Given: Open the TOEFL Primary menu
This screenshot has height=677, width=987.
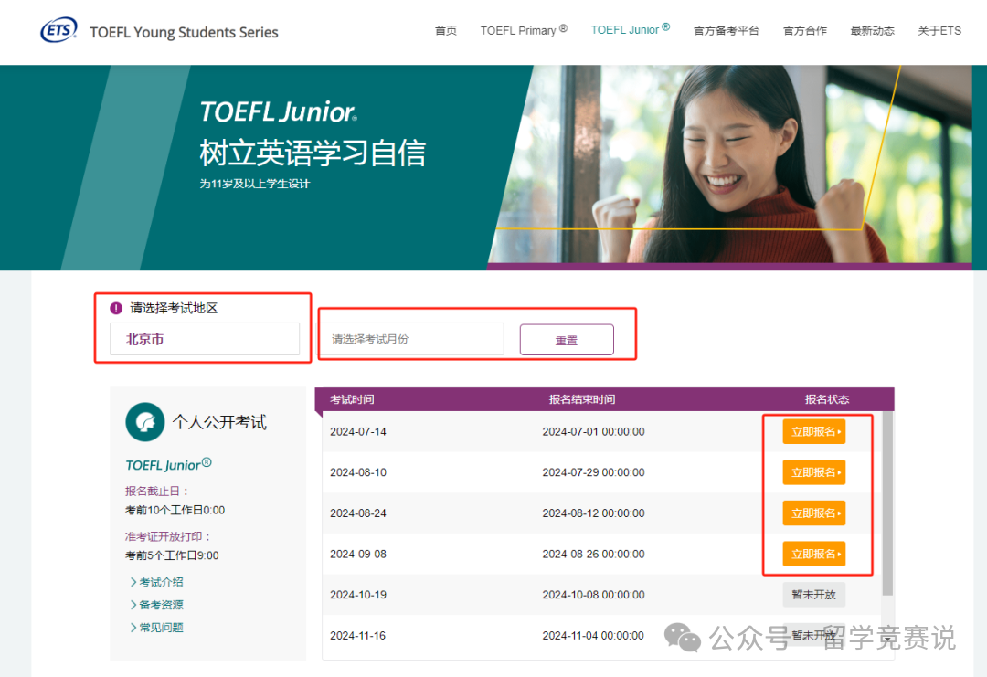Looking at the screenshot, I should [x=524, y=30].
